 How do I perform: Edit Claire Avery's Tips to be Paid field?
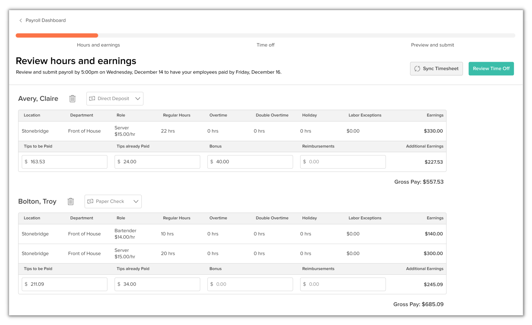coord(64,162)
